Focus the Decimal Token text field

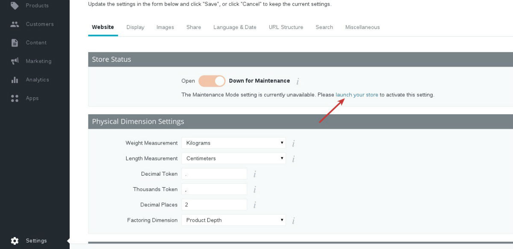tap(214, 174)
